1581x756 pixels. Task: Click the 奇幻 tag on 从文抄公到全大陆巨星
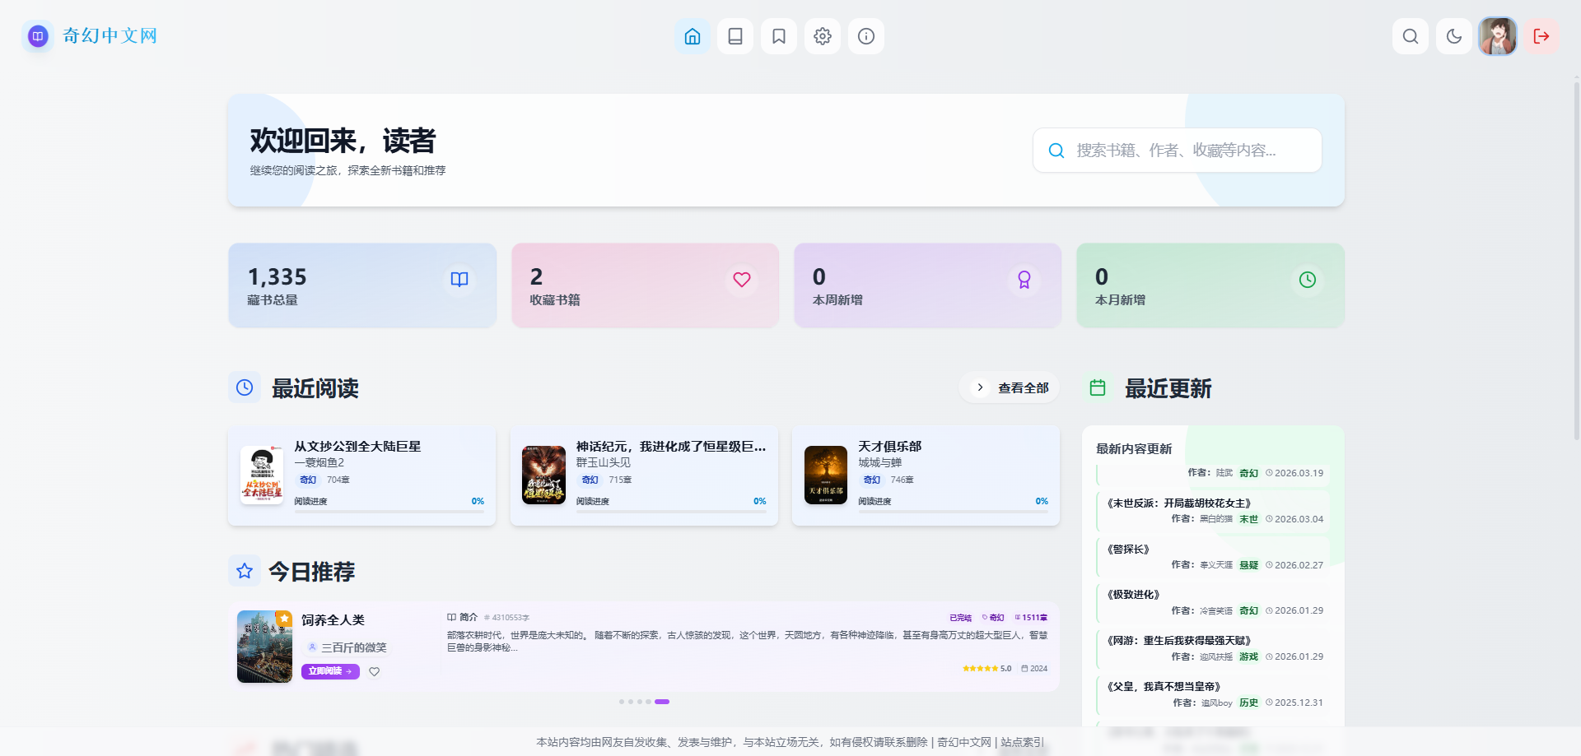click(x=308, y=480)
